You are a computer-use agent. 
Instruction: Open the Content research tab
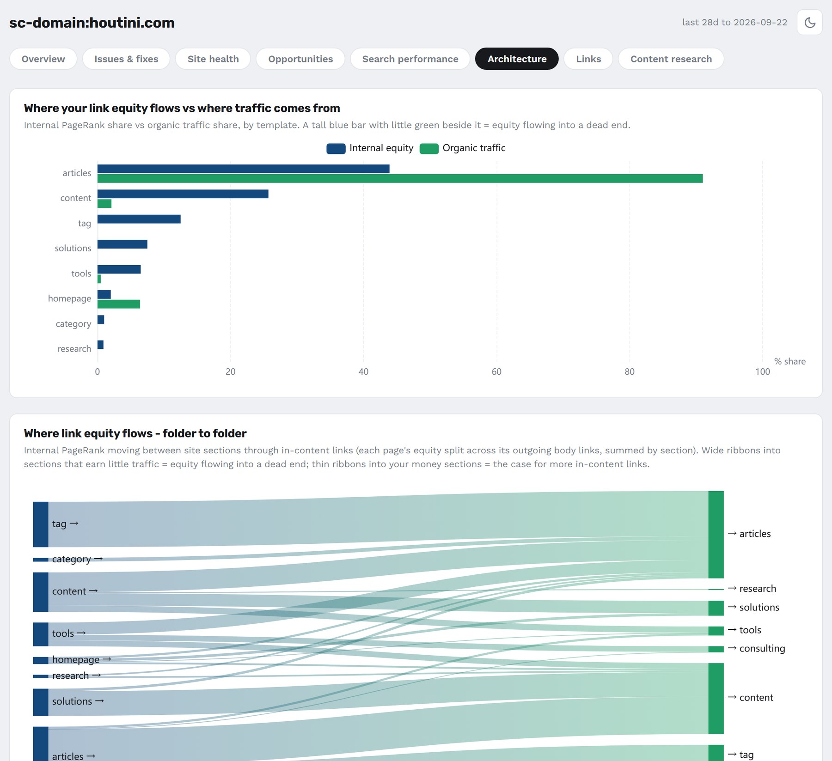[x=671, y=59]
